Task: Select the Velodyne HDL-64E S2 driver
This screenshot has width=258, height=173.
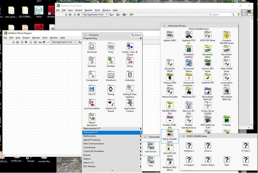Action: 170,162
